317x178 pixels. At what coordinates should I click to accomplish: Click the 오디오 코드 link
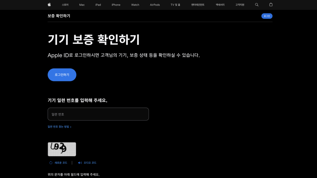90,163
